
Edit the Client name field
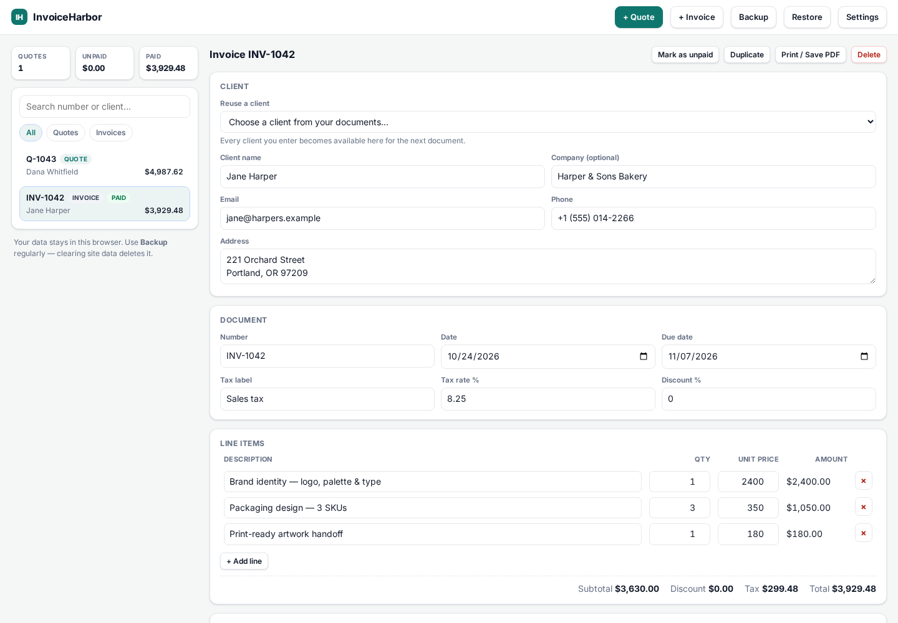click(x=382, y=177)
